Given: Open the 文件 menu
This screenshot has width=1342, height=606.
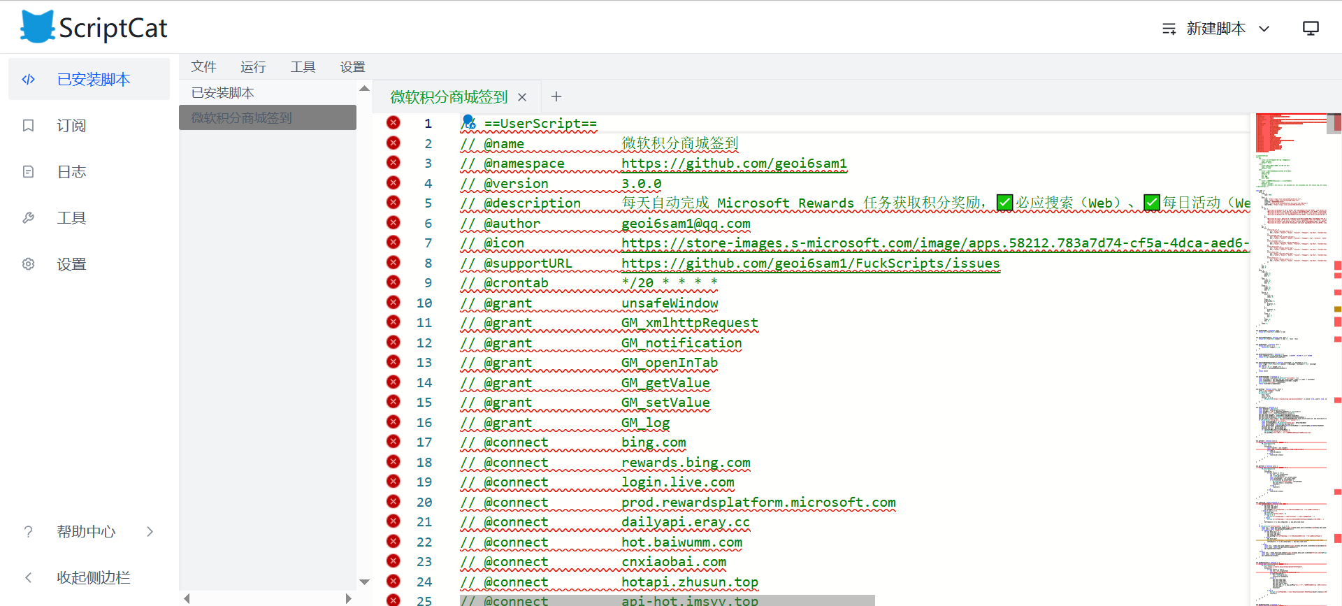Looking at the screenshot, I should pyautogui.click(x=203, y=67).
